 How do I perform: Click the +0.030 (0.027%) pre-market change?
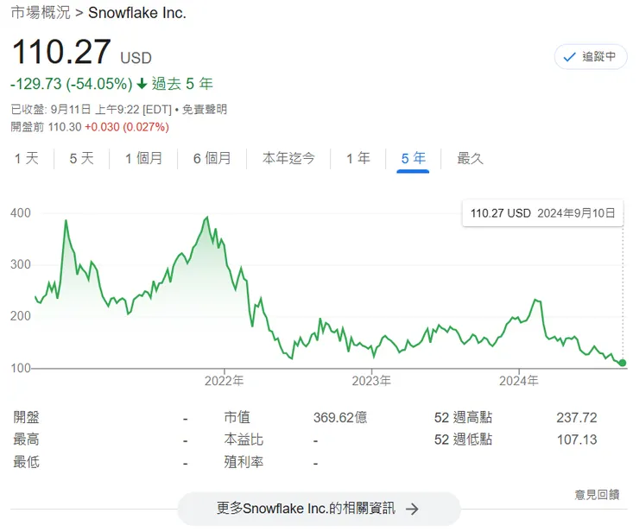(127, 127)
